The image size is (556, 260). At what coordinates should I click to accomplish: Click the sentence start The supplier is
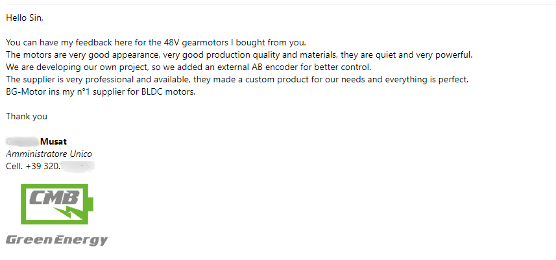34,79
